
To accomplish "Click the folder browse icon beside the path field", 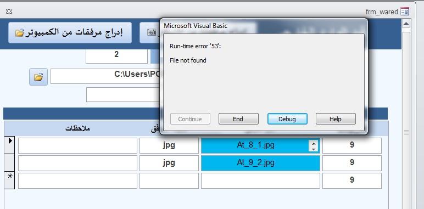I will click(38, 77).
